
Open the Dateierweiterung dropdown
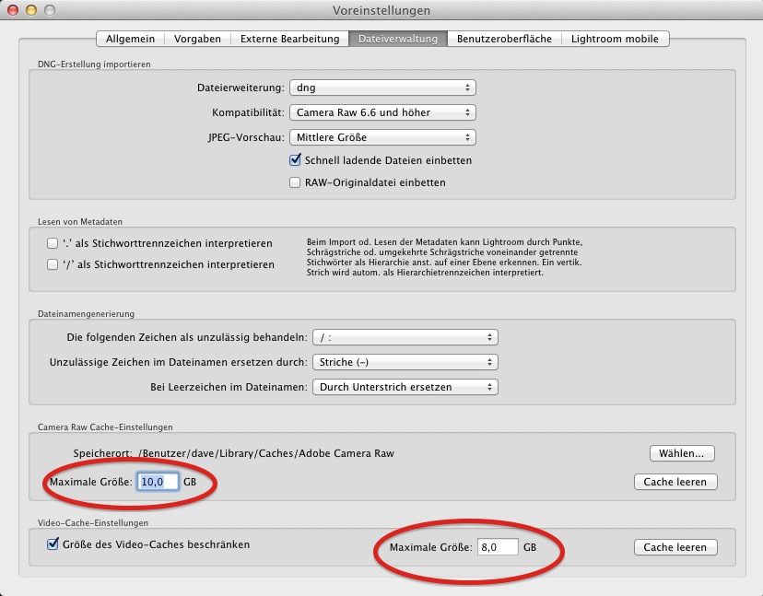(381, 88)
